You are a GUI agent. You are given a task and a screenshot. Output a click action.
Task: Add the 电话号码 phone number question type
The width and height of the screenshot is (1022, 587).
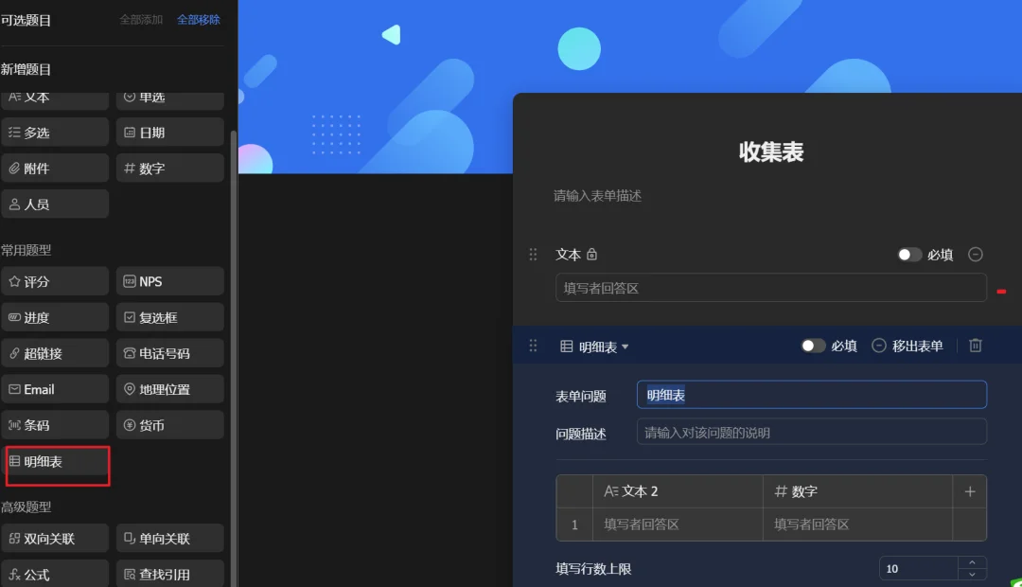coord(170,353)
